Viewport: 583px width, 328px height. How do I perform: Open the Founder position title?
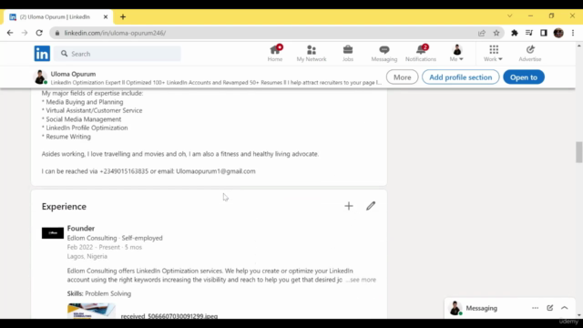click(x=81, y=229)
